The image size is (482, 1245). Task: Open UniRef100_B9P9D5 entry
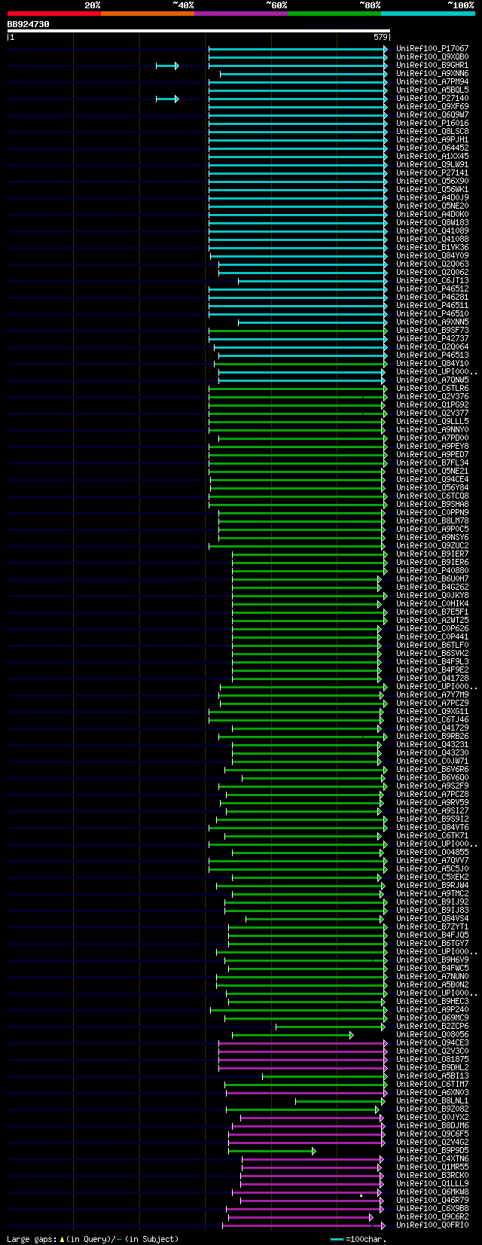pos(432,1151)
